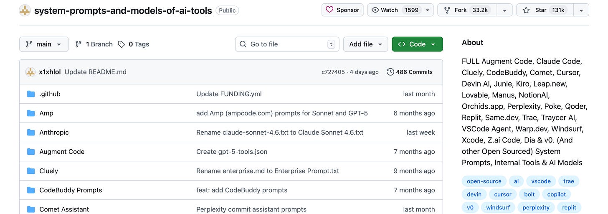Click the folder icon of Amp row
The height and width of the screenshot is (214, 608).
point(31,113)
